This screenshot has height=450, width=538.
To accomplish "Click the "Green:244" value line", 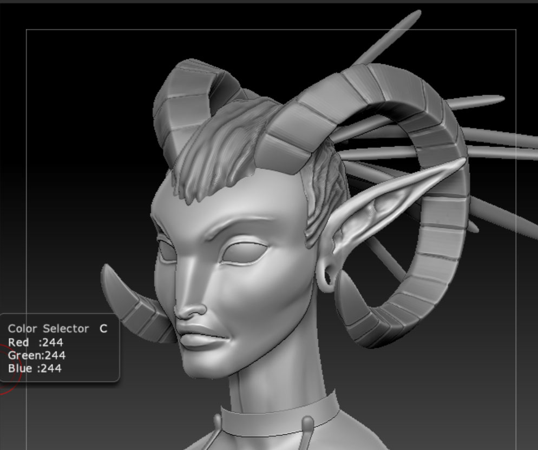I will pos(37,355).
